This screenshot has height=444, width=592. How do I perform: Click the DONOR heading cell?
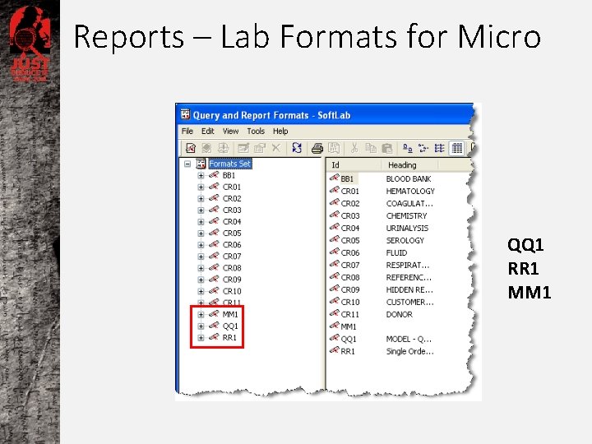click(400, 314)
